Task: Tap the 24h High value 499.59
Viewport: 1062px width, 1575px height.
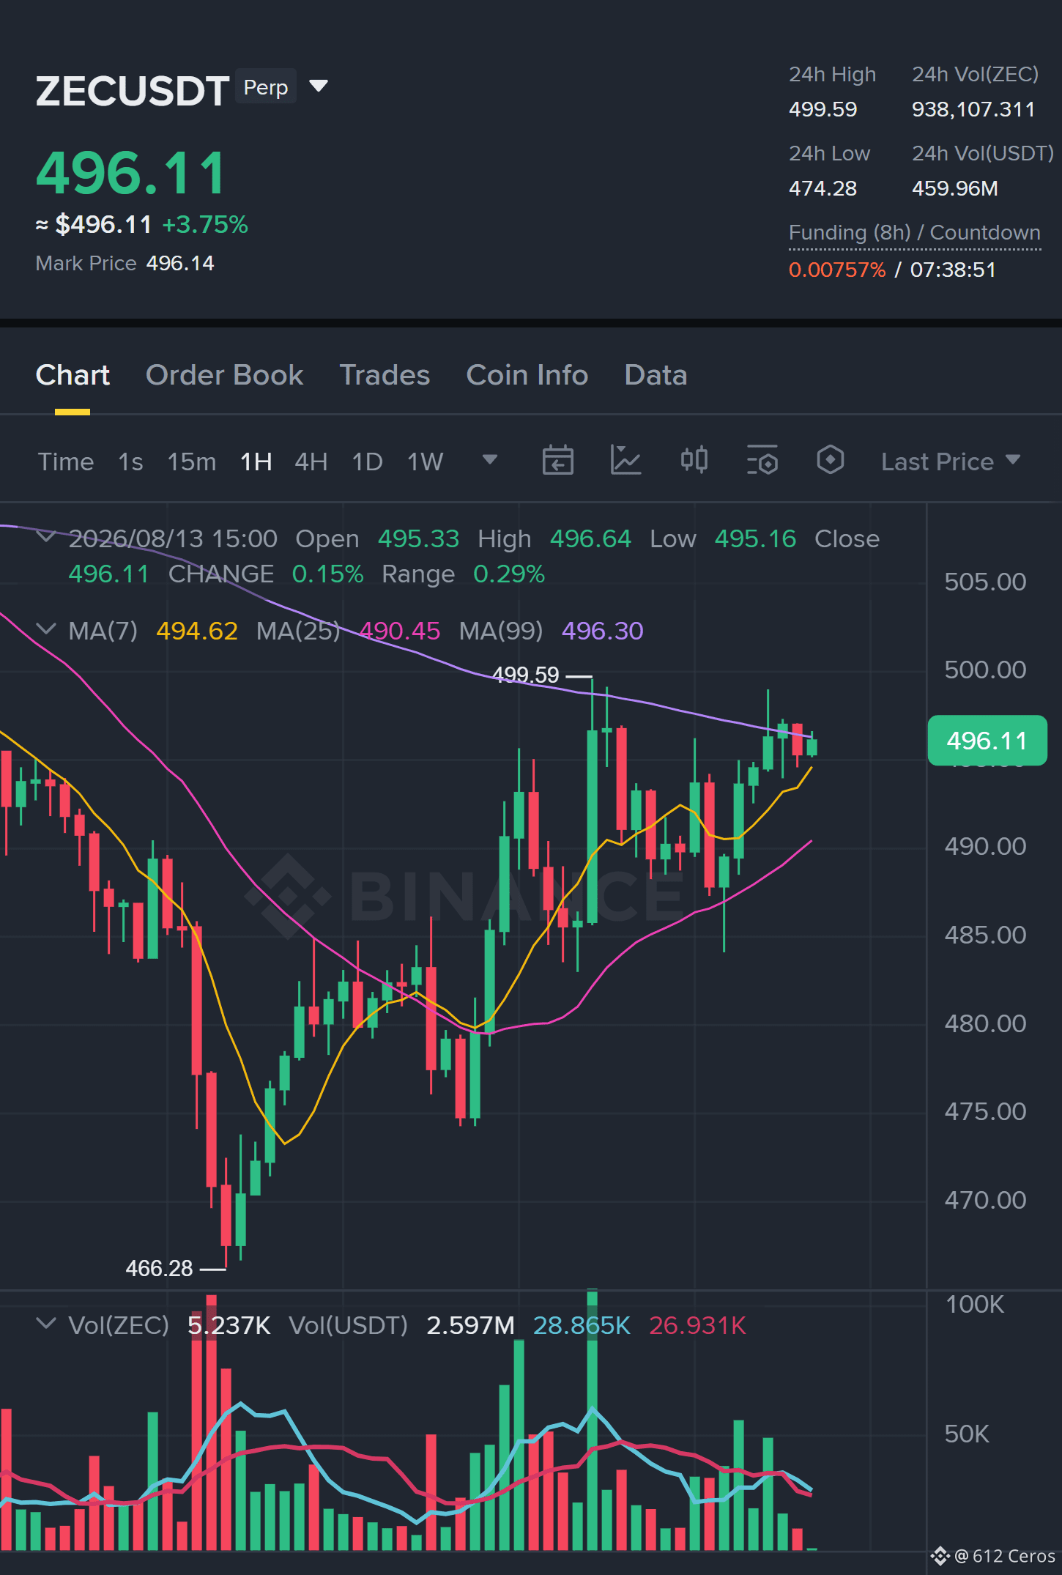Action: (x=823, y=110)
